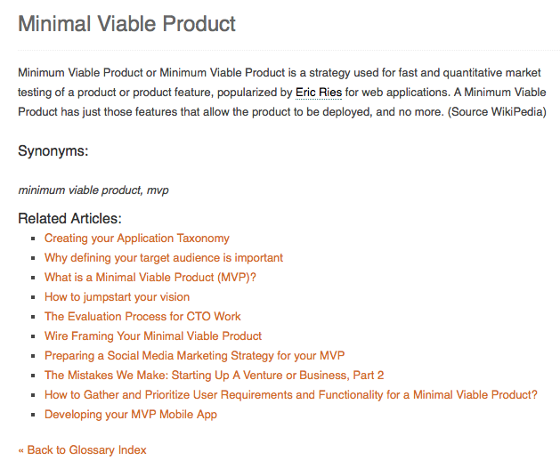Screen dimensions: 560x469
Task: Click the Synonyms heading
Action: point(53,151)
